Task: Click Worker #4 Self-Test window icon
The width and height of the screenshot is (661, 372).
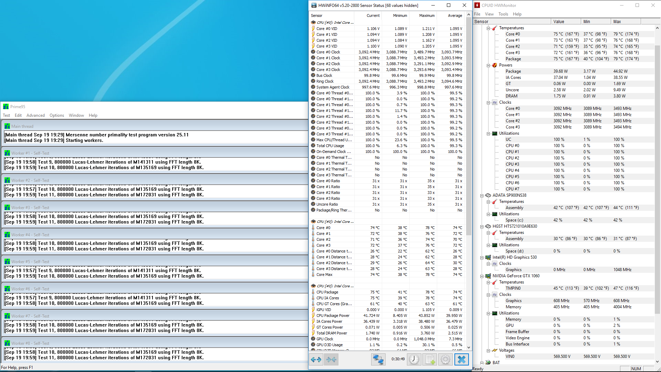Action: click(7, 235)
